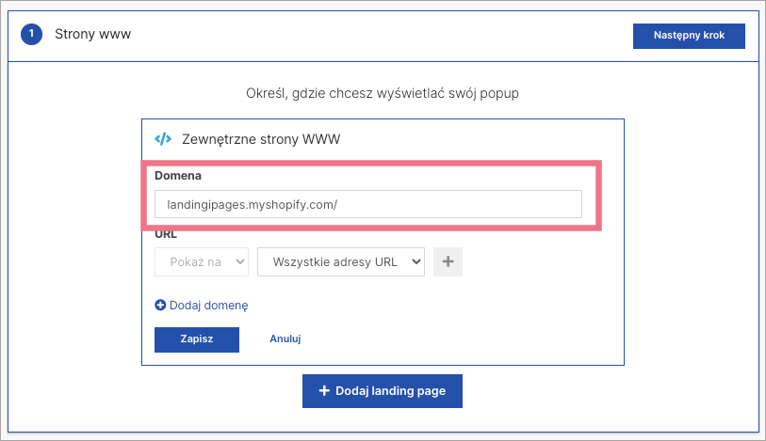
Task: Select the Zewnętrzne strony WWW heading
Action: click(260, 139)
